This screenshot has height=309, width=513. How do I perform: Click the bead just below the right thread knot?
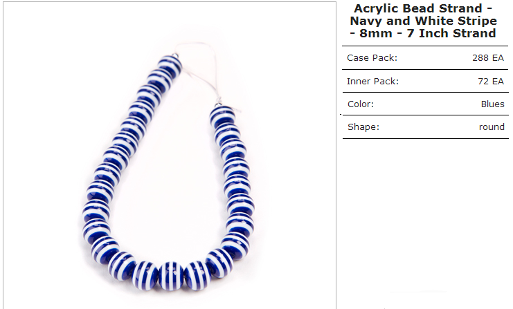click(222, 116)
